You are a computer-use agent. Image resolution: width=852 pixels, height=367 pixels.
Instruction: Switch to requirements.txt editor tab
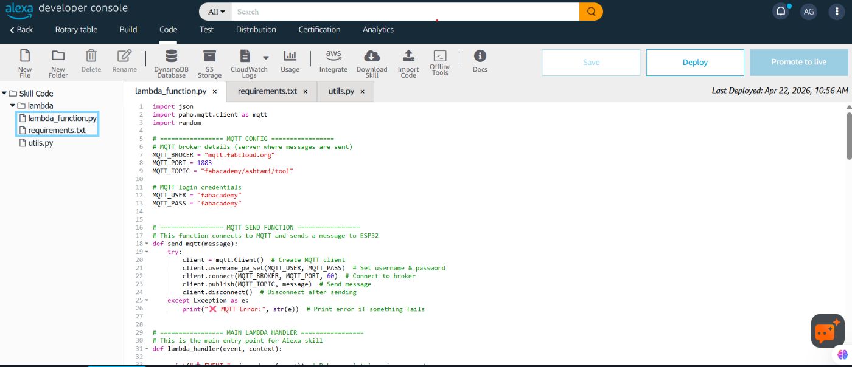[x=267, y=91]
